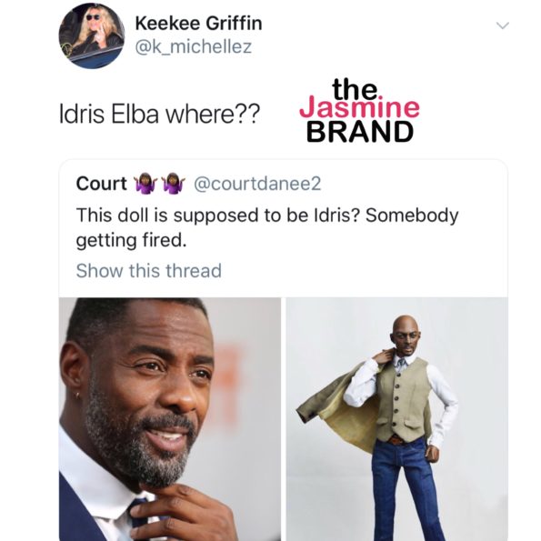The width and height of the screenshot is (541, 541).
Task: Click the "Show this thread" link
Action: (149, 271)
